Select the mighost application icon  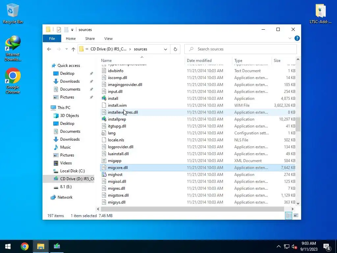click(104, 175)
